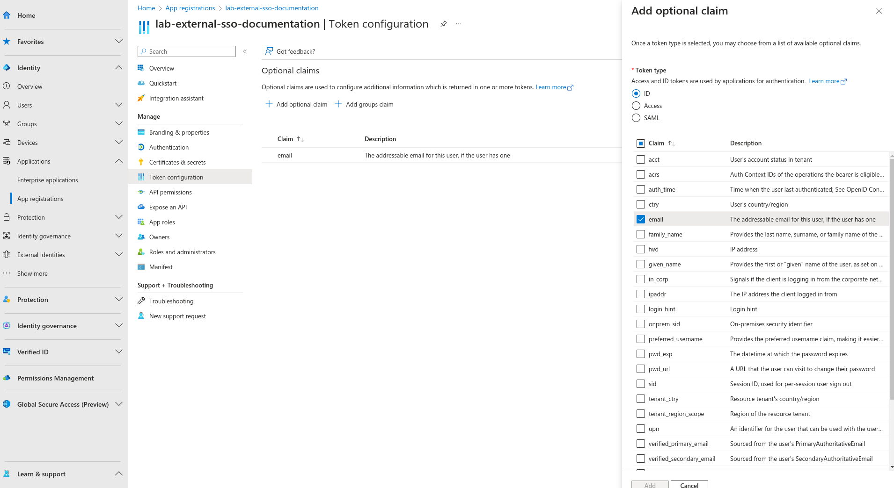Click the Users person icon
The height and width of the screenshot is (488, 894).
(x=7, y=105)
